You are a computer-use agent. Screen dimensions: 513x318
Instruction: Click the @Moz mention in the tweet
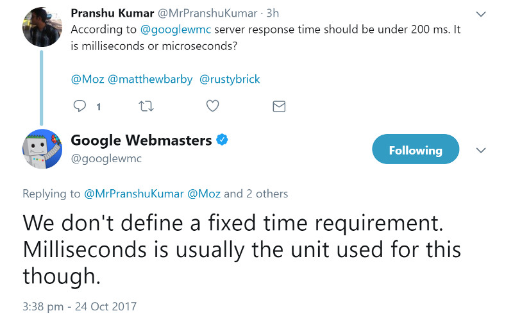pos(87,79)
